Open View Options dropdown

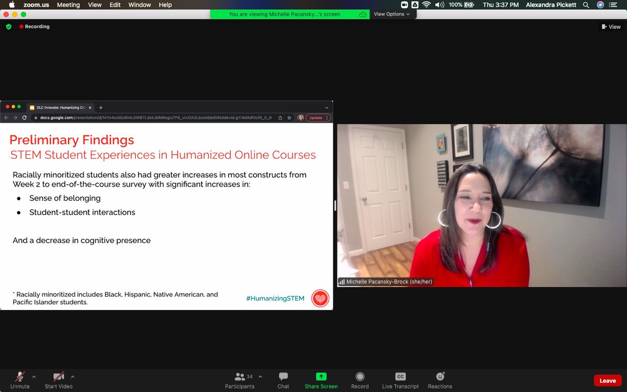tap(391, 14)
